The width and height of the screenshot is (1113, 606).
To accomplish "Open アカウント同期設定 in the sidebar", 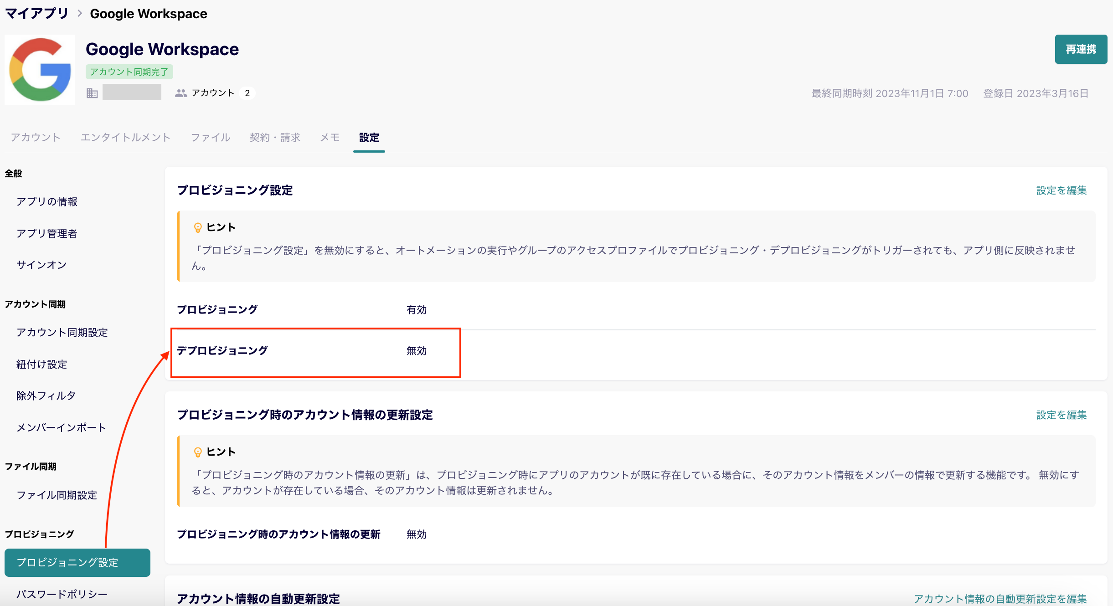I will (x=62, y=332).
